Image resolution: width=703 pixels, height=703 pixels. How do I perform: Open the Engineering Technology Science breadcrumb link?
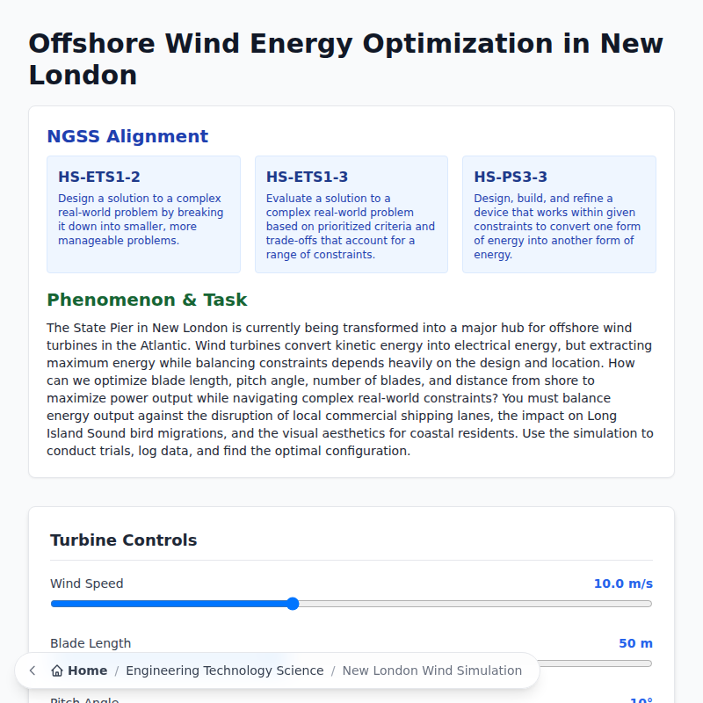[x=225, y=670]
